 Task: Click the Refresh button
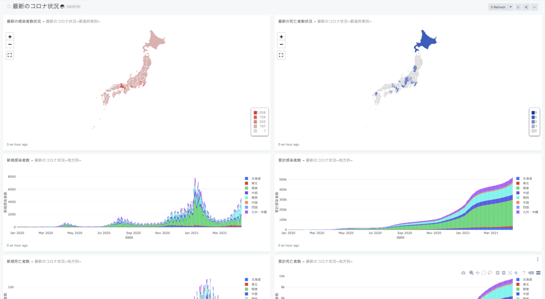coord(498,7)
